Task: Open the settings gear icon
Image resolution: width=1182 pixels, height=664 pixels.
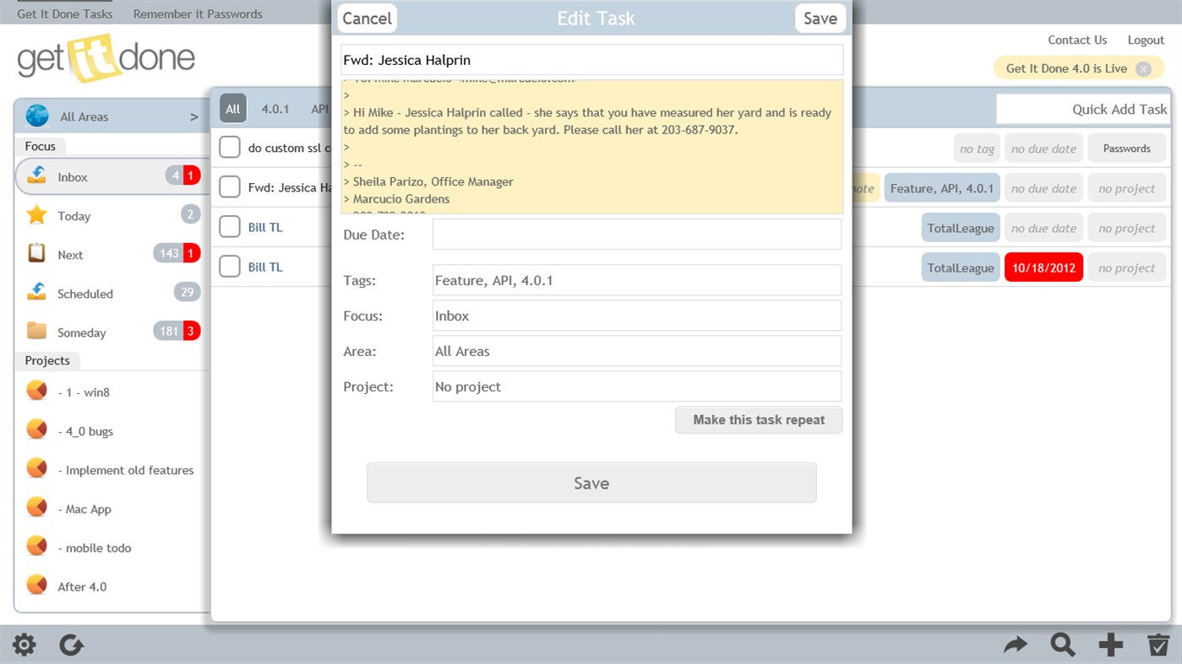Action: (x=24, y=645)
